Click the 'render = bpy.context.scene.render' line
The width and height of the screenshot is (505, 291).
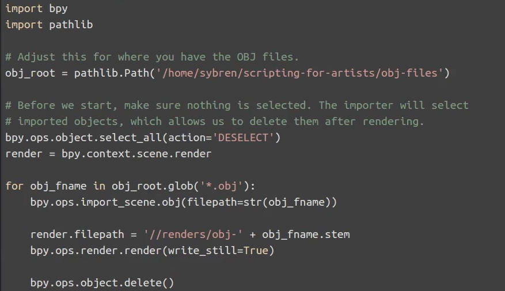[x=108, y=154]
